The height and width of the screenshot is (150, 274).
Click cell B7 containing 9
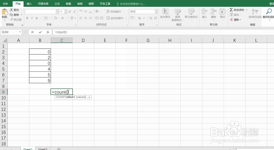click(40, 80)
